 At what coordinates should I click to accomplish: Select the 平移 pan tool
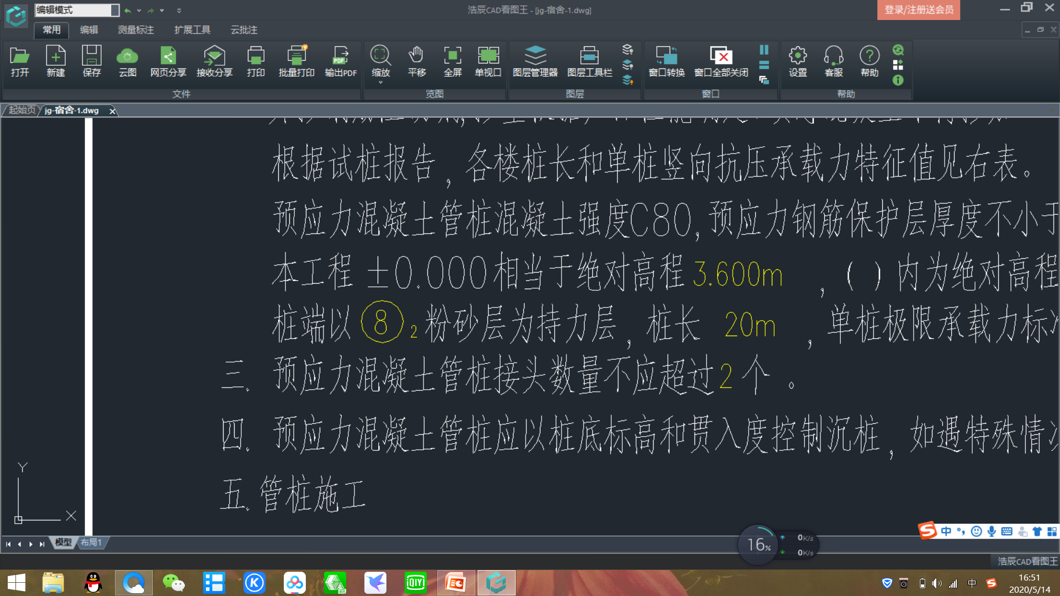click(416, 61)
